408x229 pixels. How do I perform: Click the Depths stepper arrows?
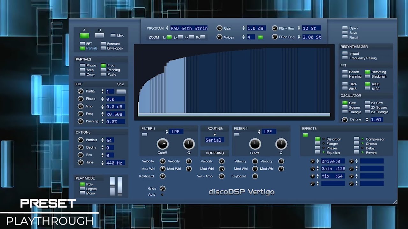pos(102,148)
